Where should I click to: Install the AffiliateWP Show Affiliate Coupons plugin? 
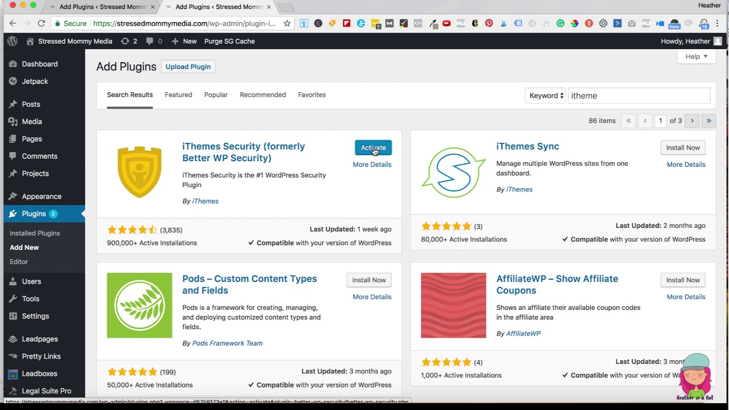point(683,280)
